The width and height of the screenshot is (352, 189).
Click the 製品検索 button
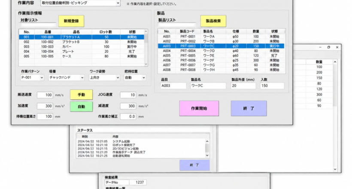pyautogui.click(x=213, y=21)
